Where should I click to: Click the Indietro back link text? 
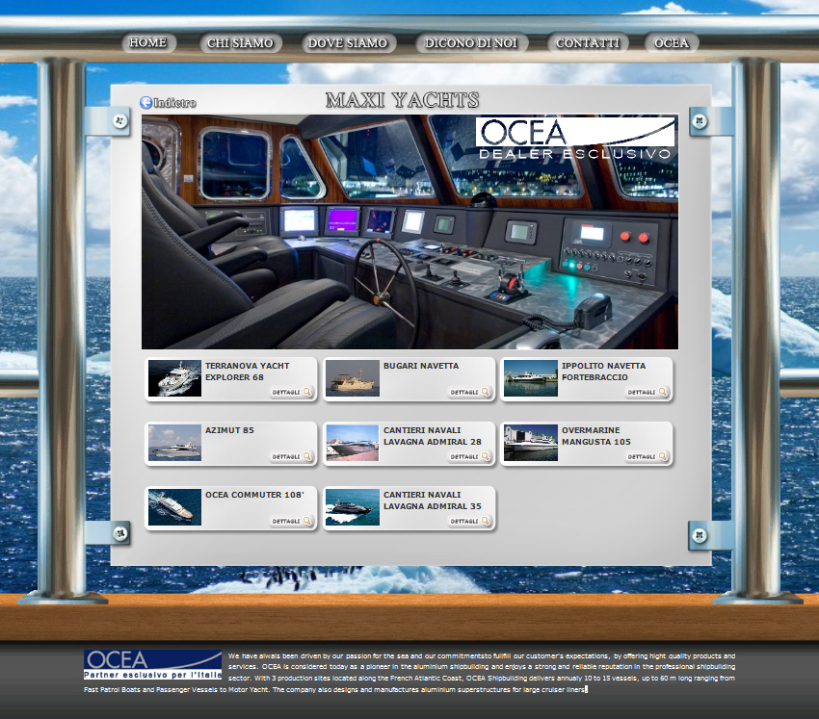[175, 103]
